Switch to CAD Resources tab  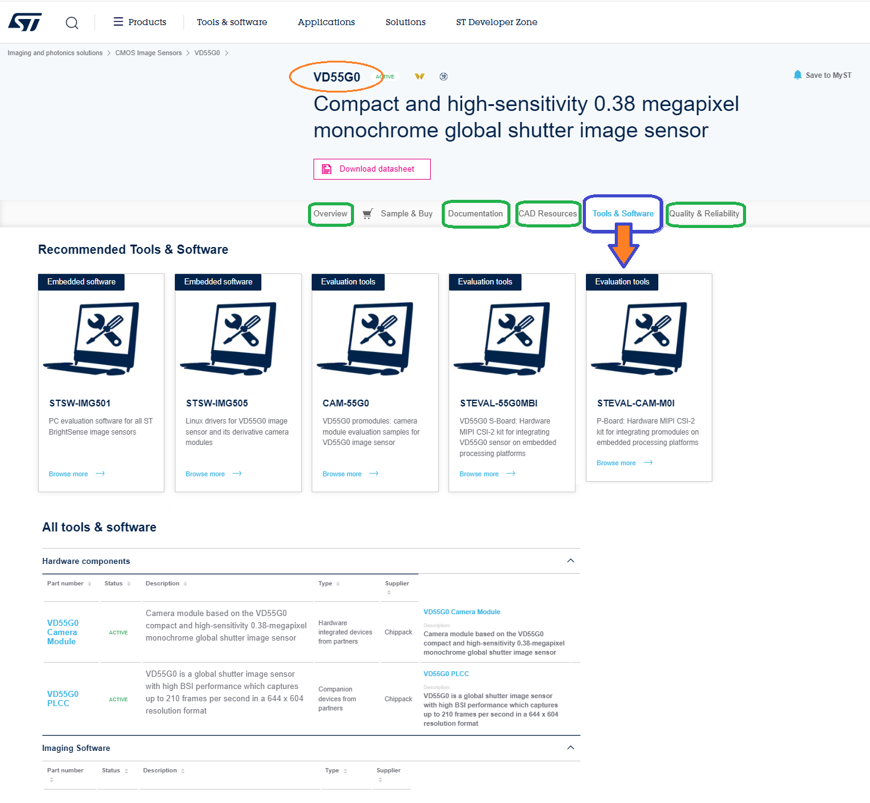click(x=548, y=214)
